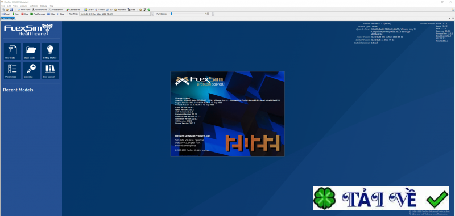Click the Run Speed slider handle
The image size is (455, 216).
[x=172, y=14]
